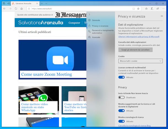Screen dimensions: 168x129
Task: Go forward to next page
Action: coord(10,9)
